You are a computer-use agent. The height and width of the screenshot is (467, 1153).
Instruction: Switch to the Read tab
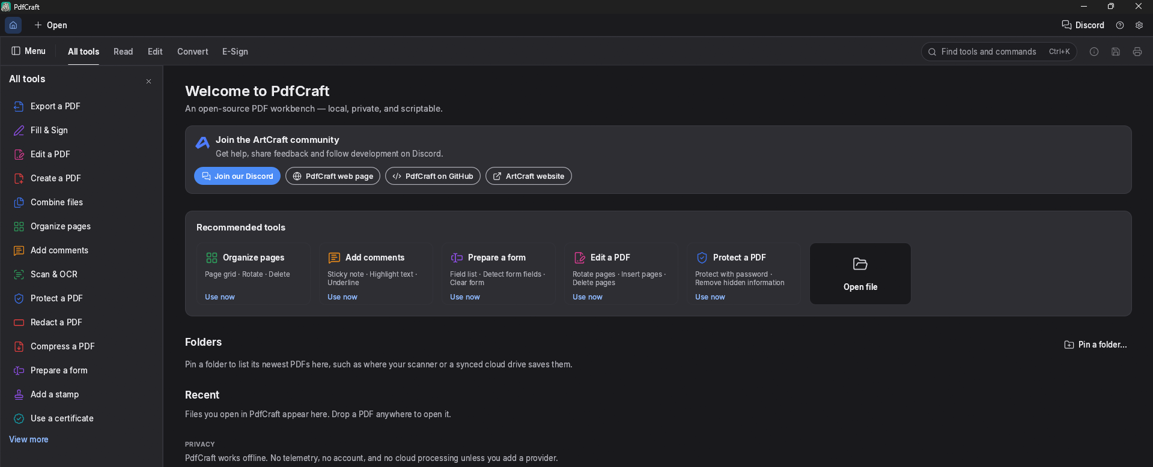click(x=123, y=52)
